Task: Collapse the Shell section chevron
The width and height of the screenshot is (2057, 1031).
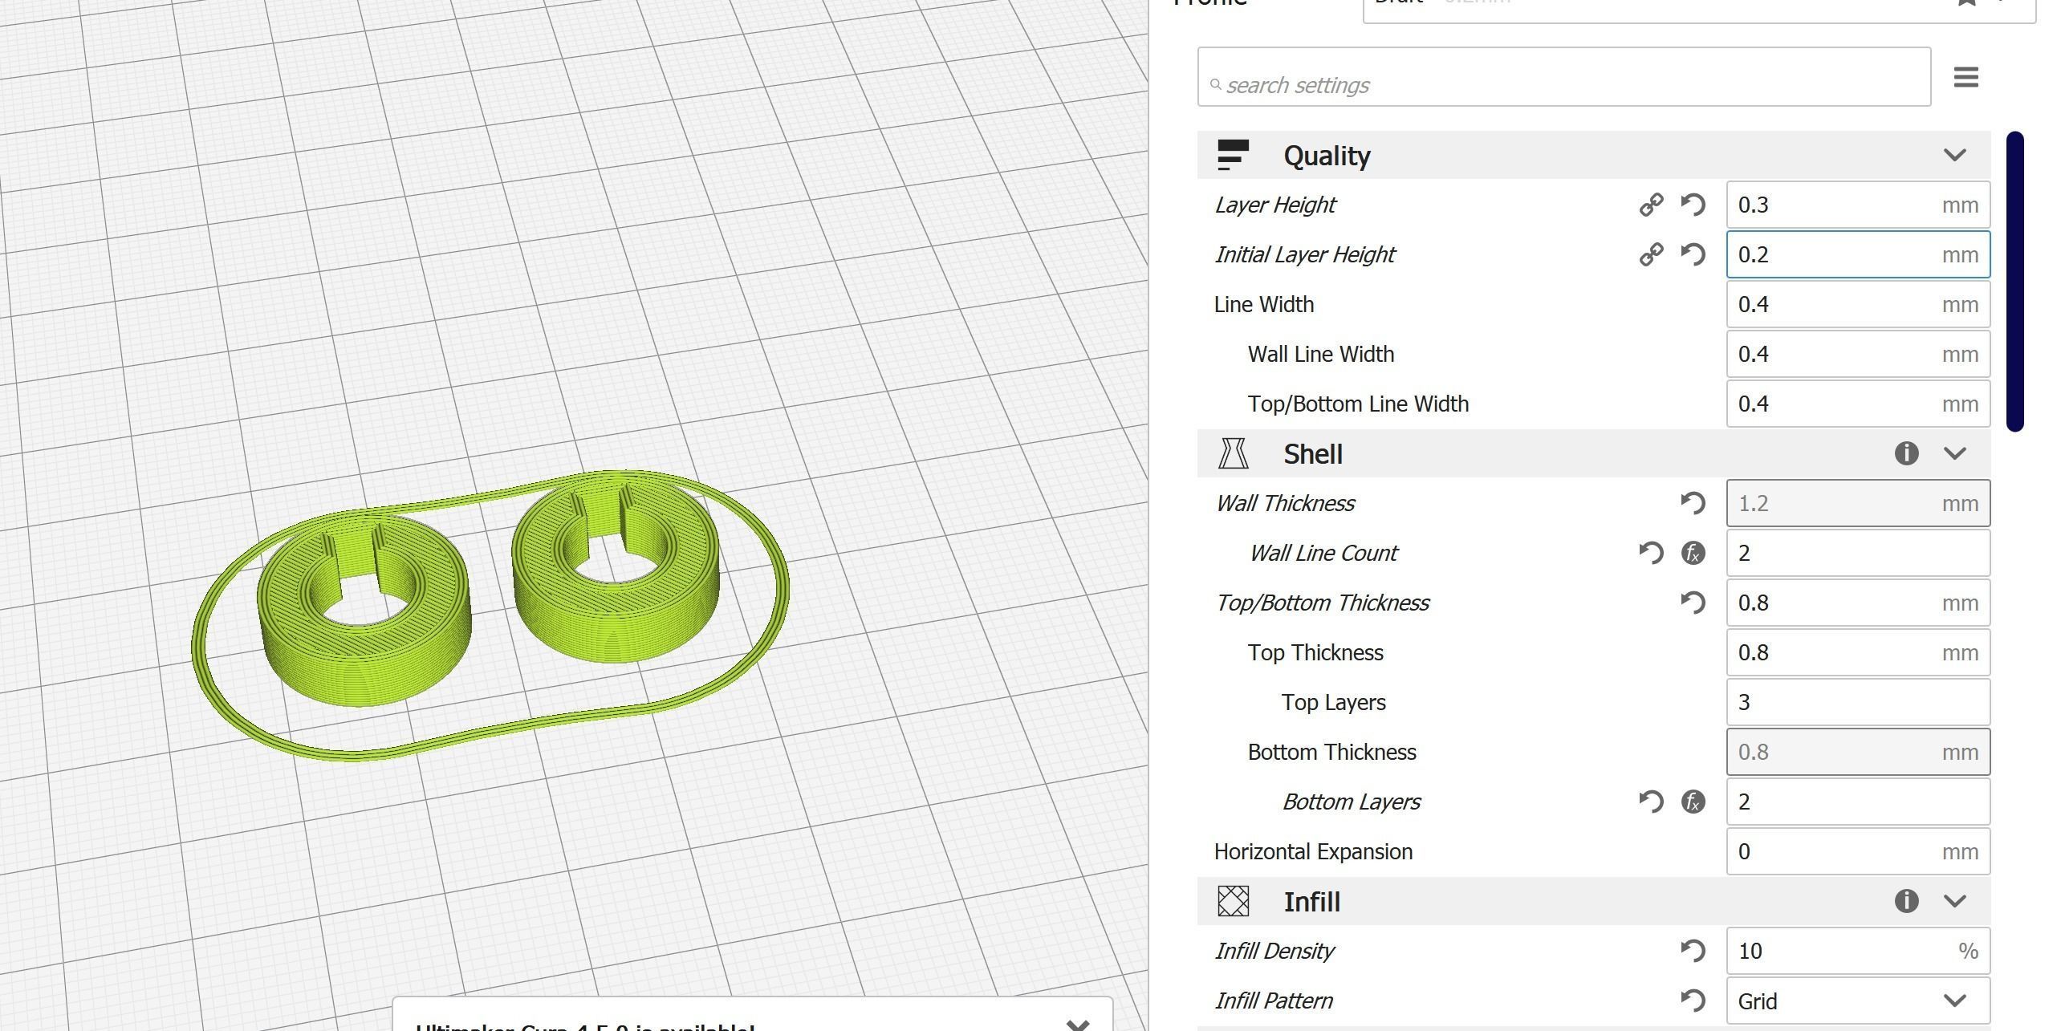Action: (x=1955, y=453)
